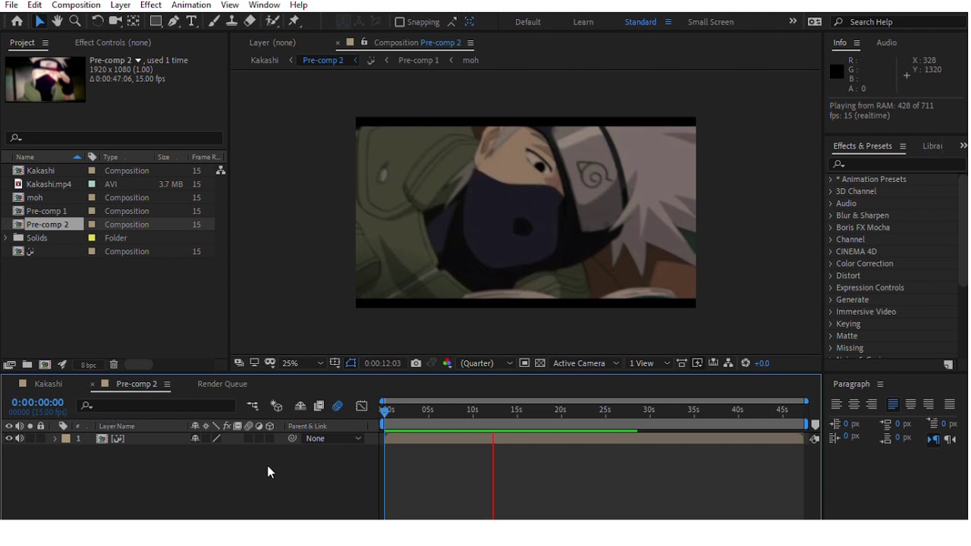The height and width of the screenshot is (546, 971).
Task: Toggle Frame Blending enable switch in timeline
Action: click(319, 407)
